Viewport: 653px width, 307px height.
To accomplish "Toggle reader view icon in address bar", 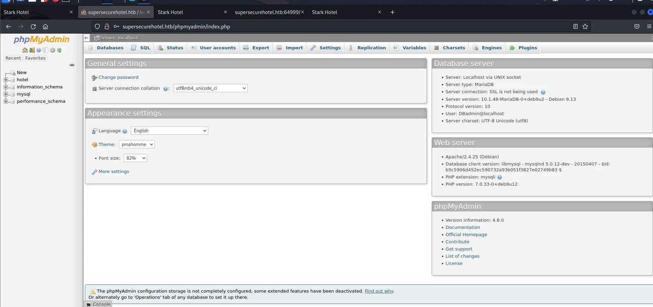I will 575,27.
